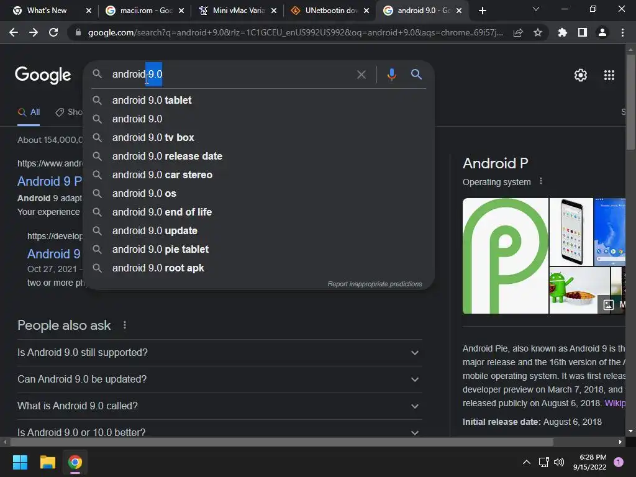Open more options beside People also ask

click(124, 325)
